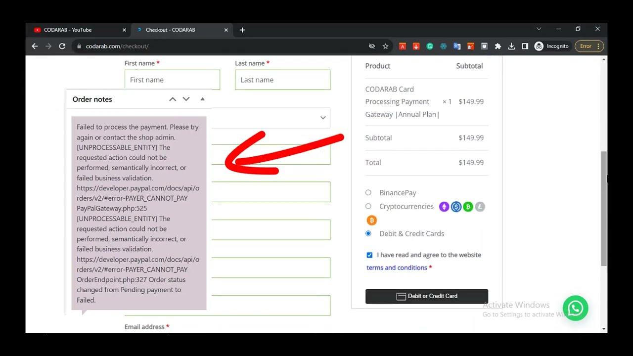Close the Checkout - CODARAB tab
The height and width of the screenshot is (356, 633).
226,30
